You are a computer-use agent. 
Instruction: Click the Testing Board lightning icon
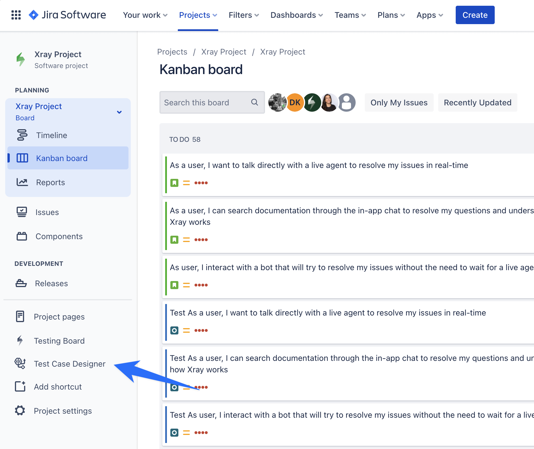(x=20, y=340)
